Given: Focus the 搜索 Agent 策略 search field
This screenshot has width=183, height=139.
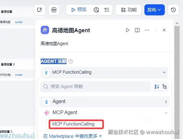Looking at the screenshot, I should pyautogui.click(x=96, y=87).
